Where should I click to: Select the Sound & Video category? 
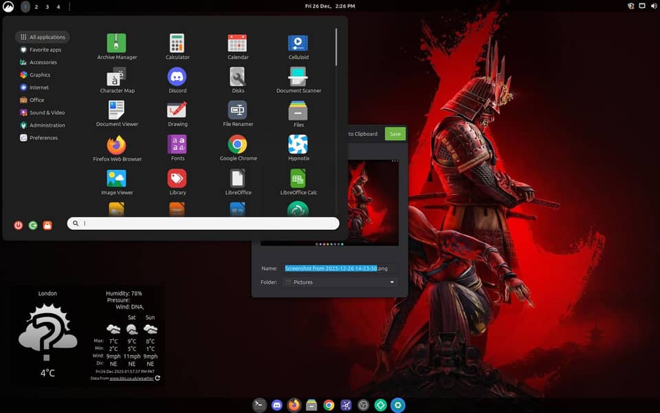[x=47, y=113]
